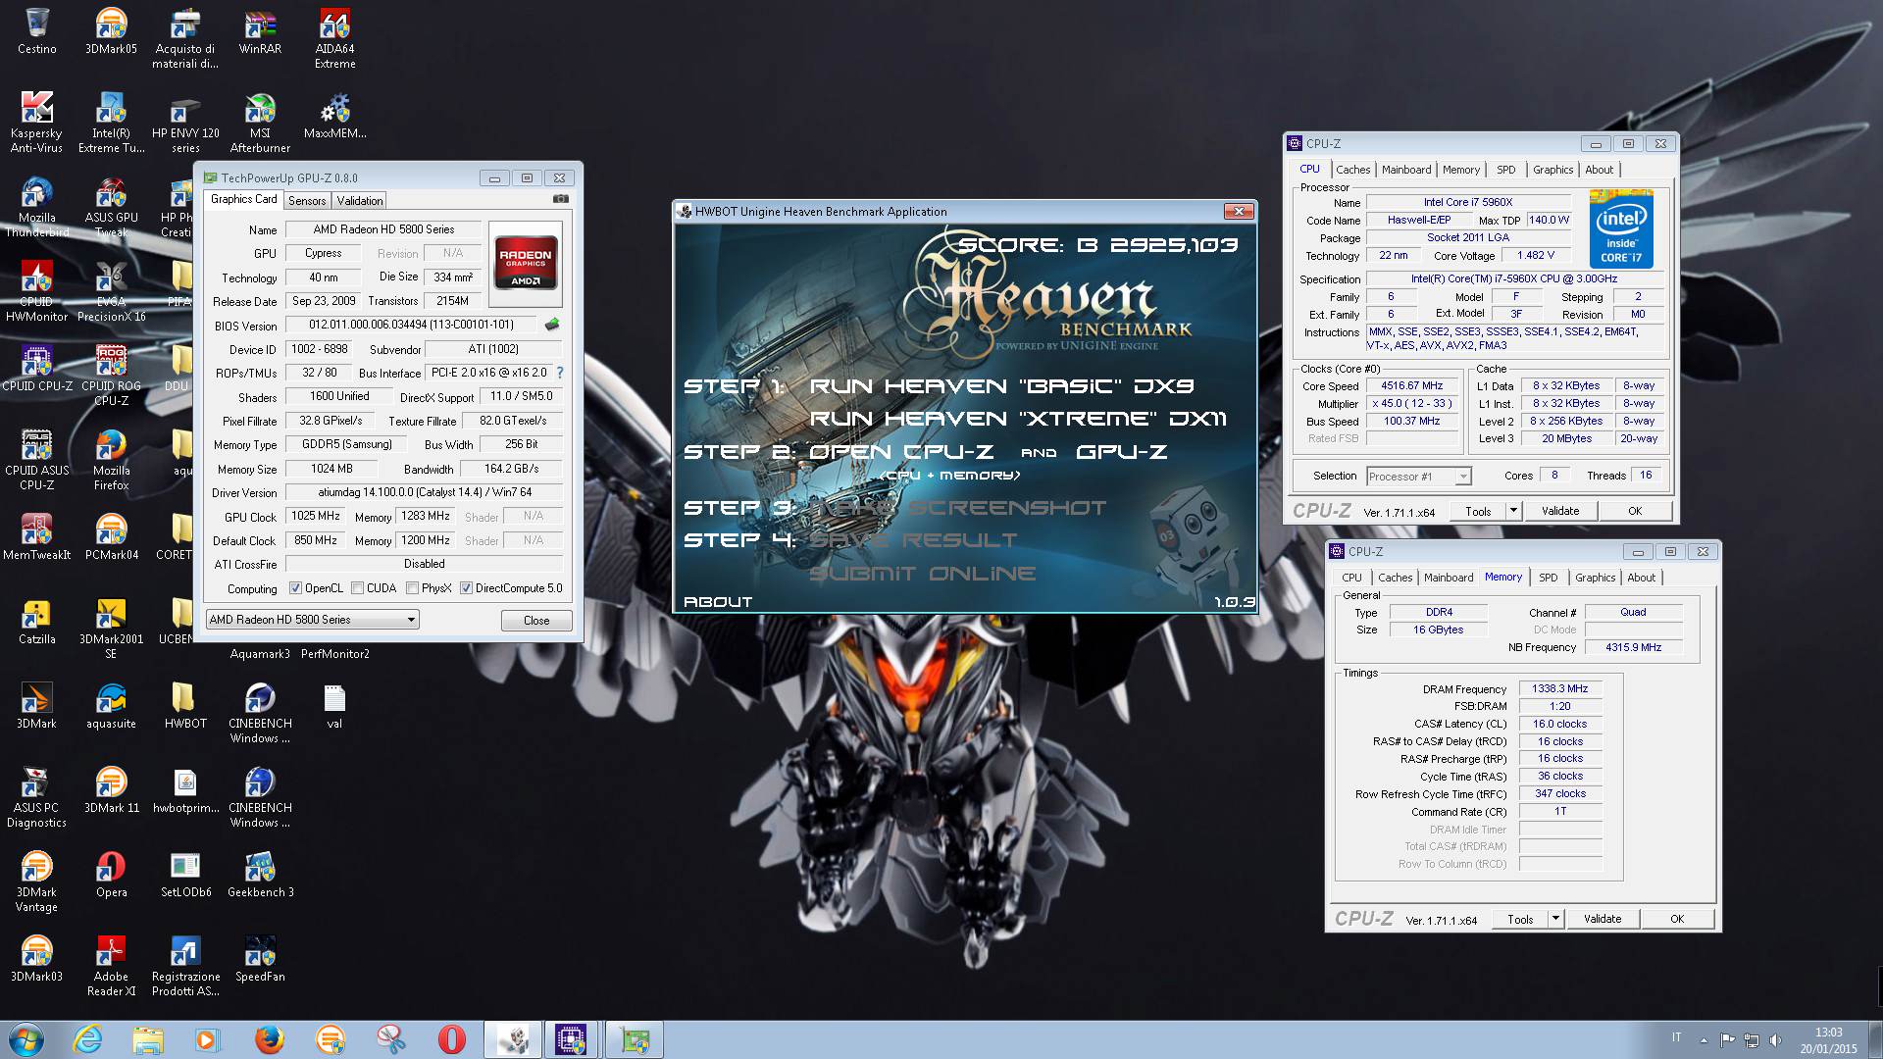
Task: Open Geekbench 3 desktop icon
Action: [260, 875]
